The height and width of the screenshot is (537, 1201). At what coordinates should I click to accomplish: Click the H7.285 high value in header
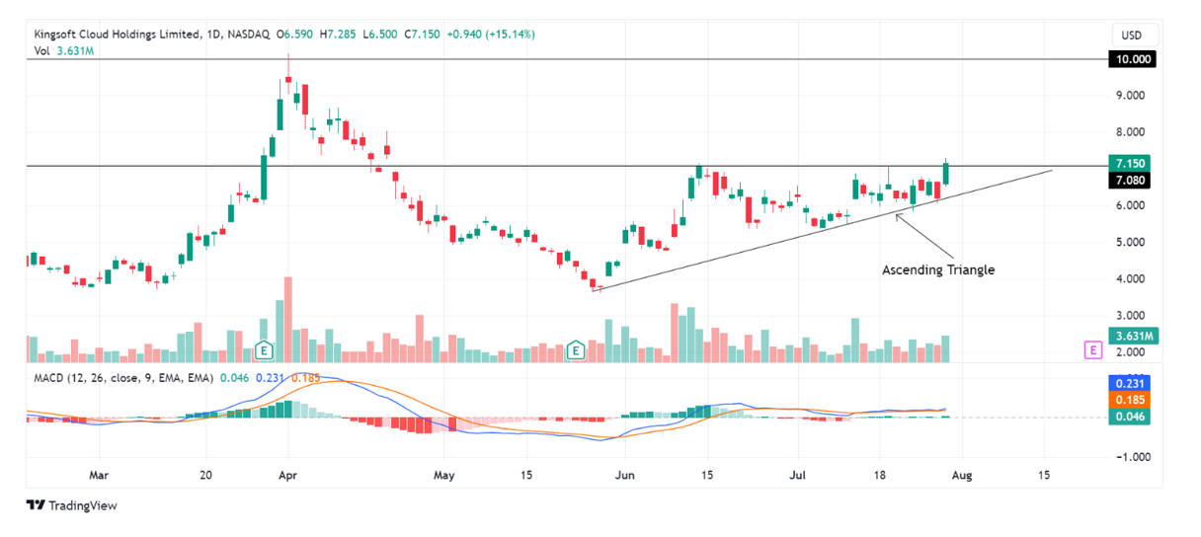tap(339, 34)
